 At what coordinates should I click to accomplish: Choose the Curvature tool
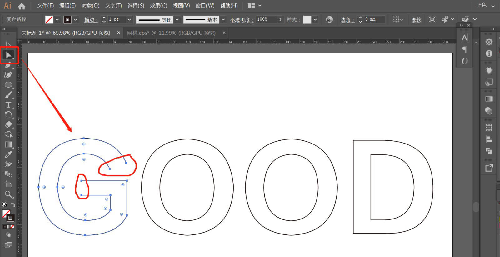click(x=8, y=75)
